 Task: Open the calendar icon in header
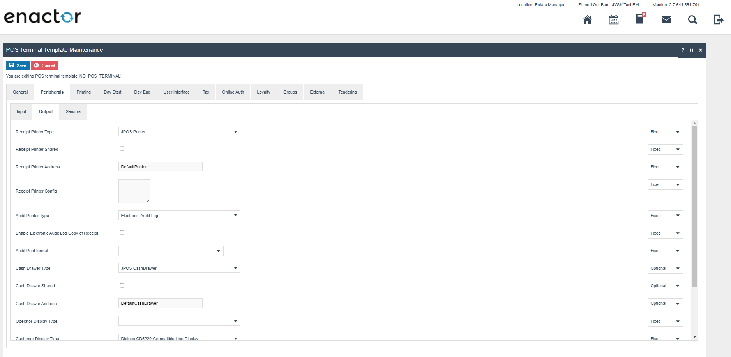(x=614, y=19)
